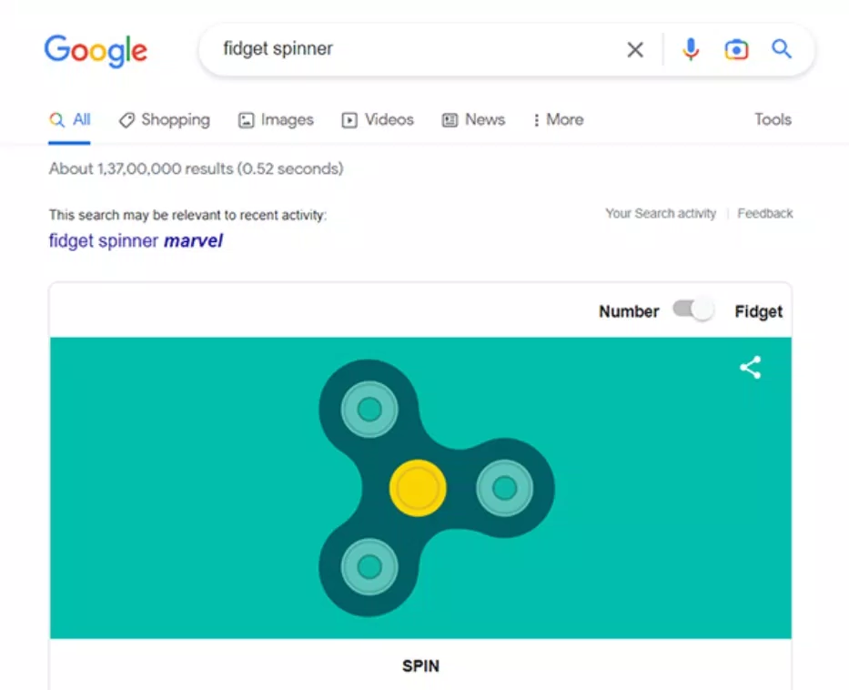Open the Tools options
The image size is (849, 690).
[772, 119]
